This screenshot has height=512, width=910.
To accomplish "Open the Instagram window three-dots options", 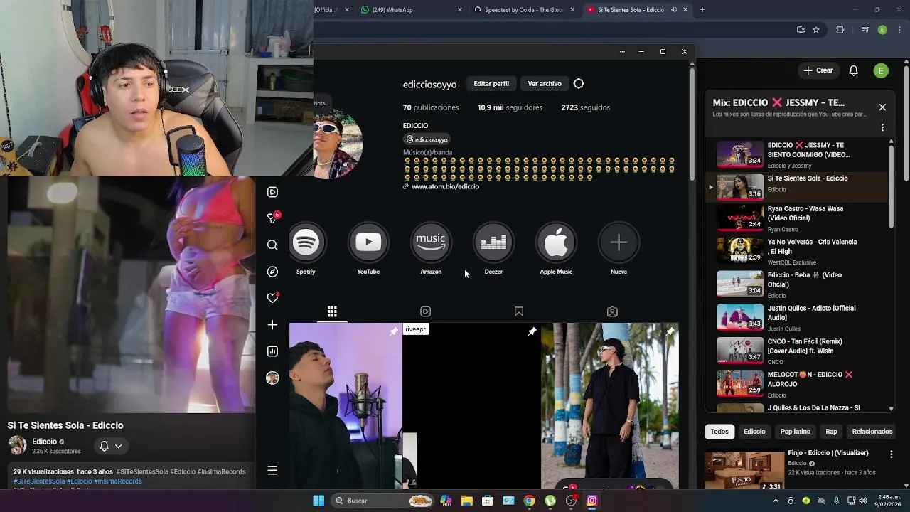I will point(622,52).
